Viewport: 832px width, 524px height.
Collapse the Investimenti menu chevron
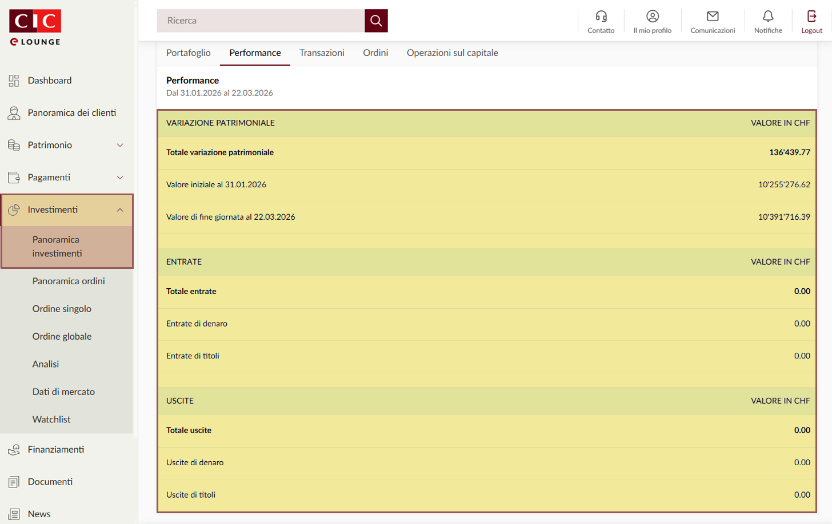click(120, 210)
